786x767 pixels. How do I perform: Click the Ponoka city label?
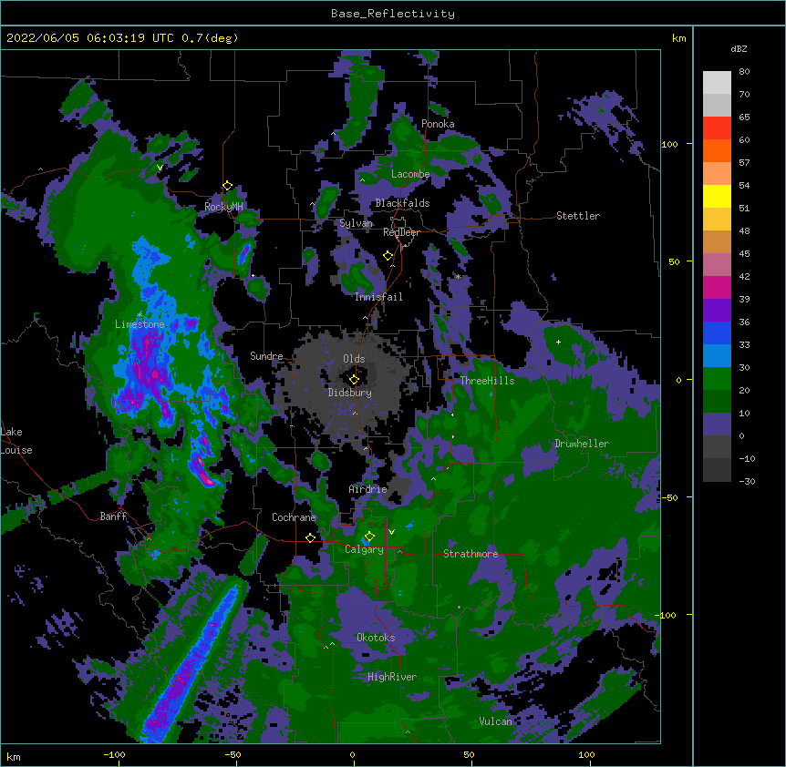tap(438, 124)
